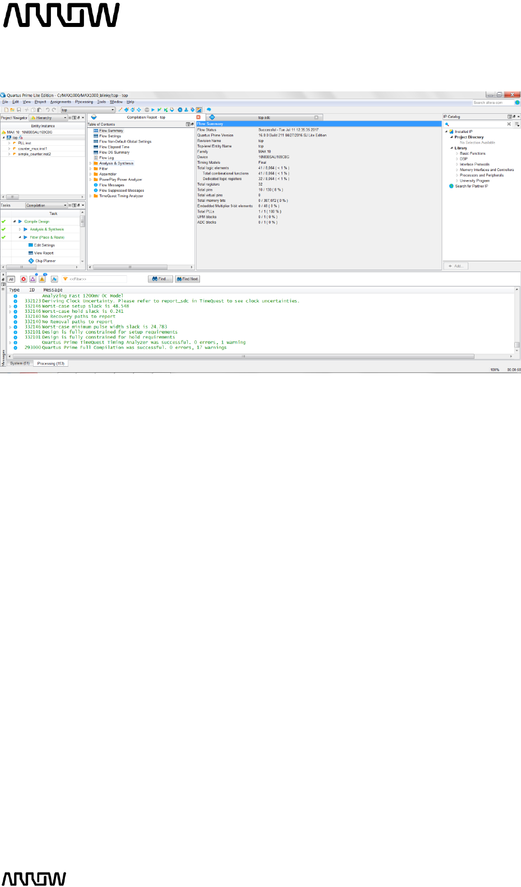Expand Analysis & Synthesis report folder

(90, 163)
